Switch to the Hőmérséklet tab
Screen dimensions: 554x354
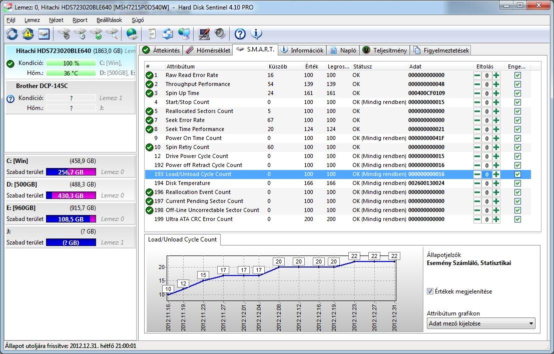(x=208, y=50)
